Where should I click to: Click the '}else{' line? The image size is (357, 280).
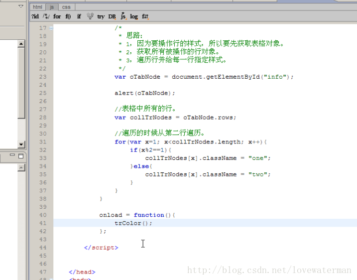click(141, 166)
